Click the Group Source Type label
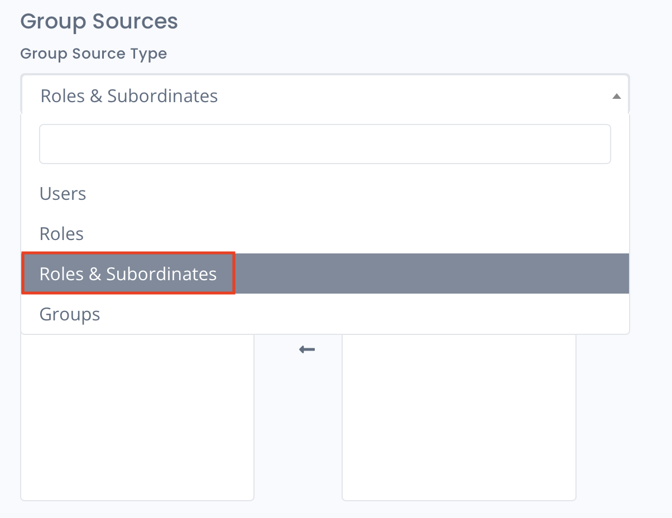Image resolution: width=672 pixels, height=518 pixels. pyautogui.click(x=93, y=54)
